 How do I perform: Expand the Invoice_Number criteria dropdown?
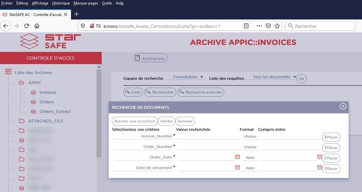click(174, 136)
